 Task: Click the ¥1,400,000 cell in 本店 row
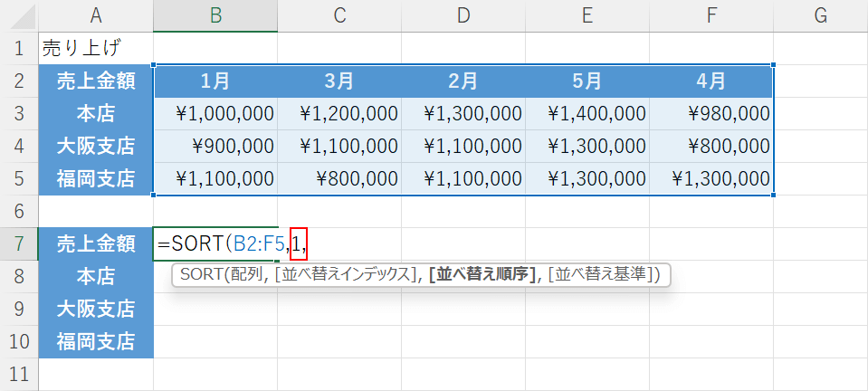tap(587, 114)
